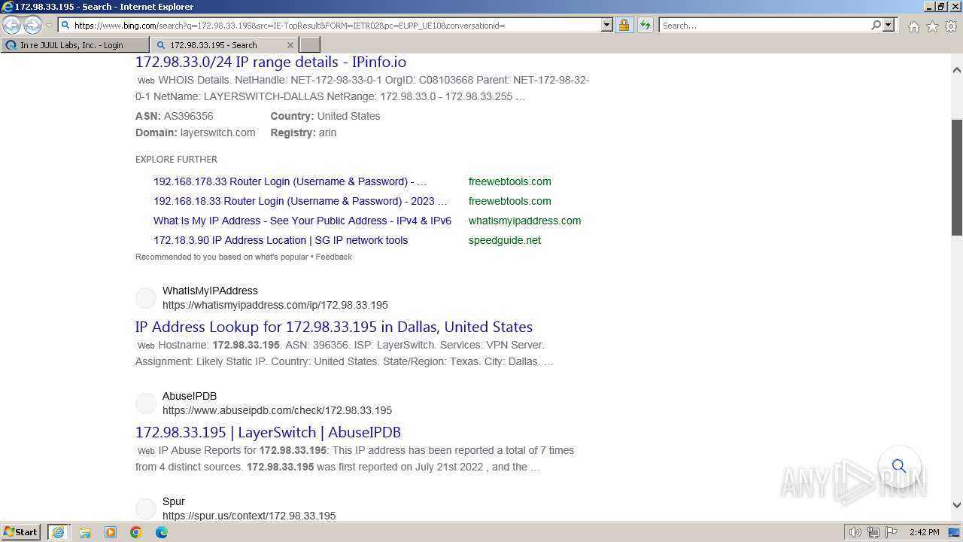The image size is (963, 542).
Task: Click the page scroll down arrow
Action: 957,505
